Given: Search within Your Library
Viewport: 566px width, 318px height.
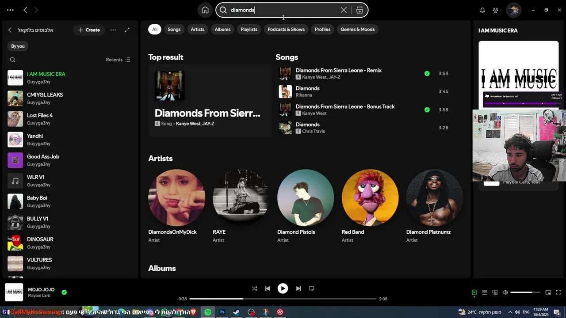Looking at the screenshot, I should [x=12, y=60].
